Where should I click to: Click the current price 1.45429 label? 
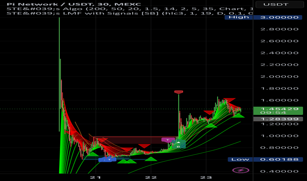tap(278, 111)
